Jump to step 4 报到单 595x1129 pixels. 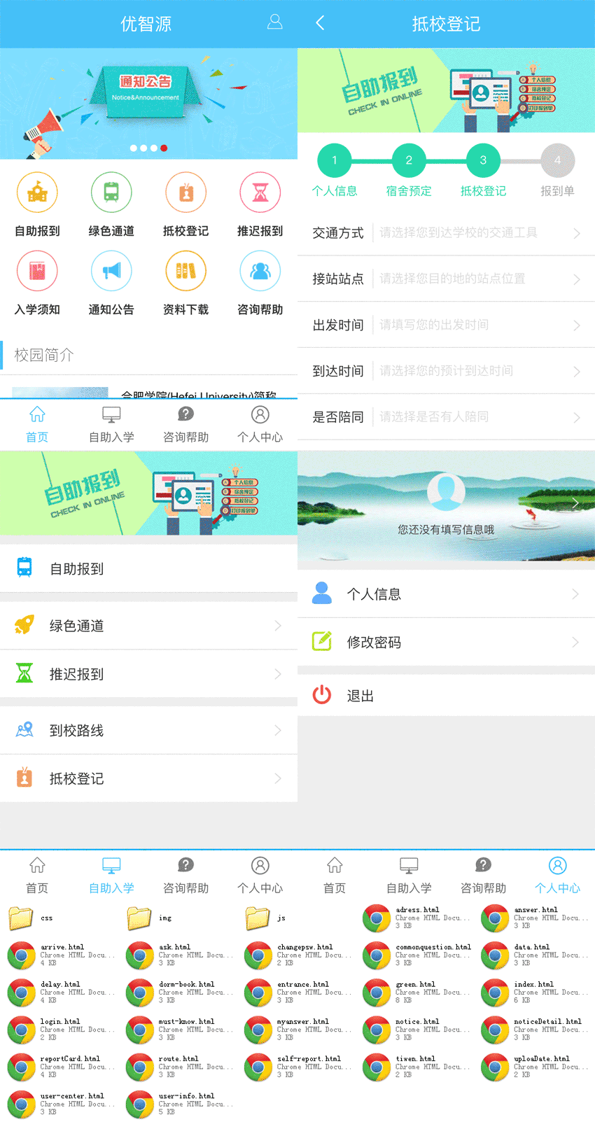(557, 161)
